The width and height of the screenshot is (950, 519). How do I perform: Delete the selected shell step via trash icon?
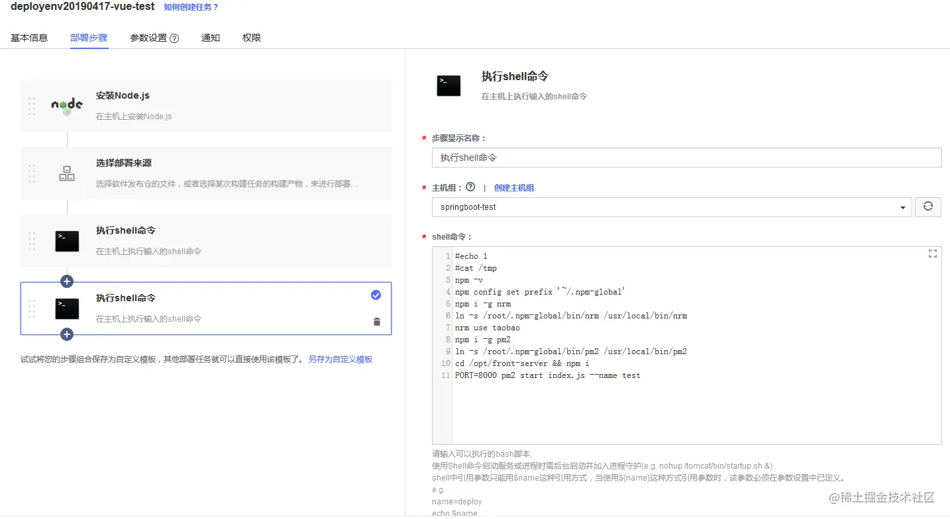[x=376, y=320]
